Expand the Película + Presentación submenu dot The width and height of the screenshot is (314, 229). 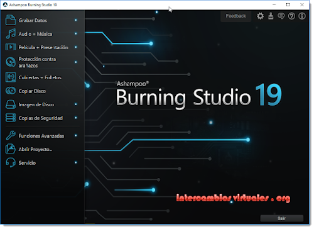click(x=76, y=47)
